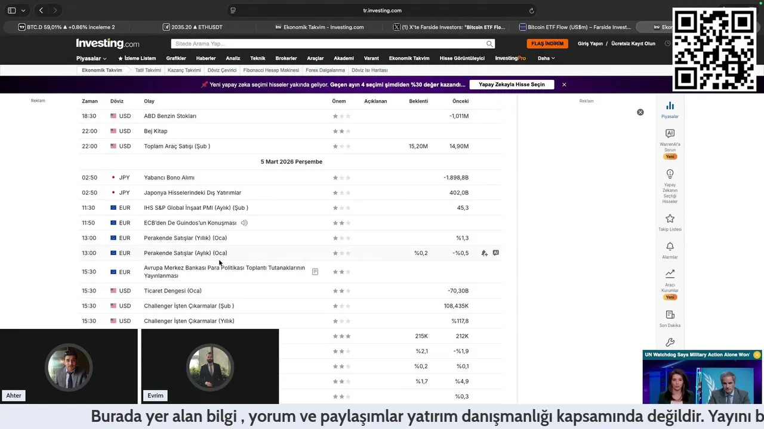
Task: Click the tr.investing.com address bar
Action: [x=382, y=10]
